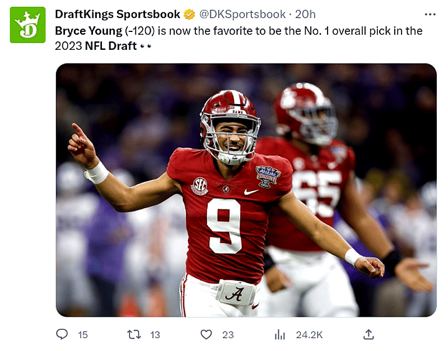Open the @DKSportsbook handle link
This screenshot has height=351, width=448.
(x=240, y=15)
